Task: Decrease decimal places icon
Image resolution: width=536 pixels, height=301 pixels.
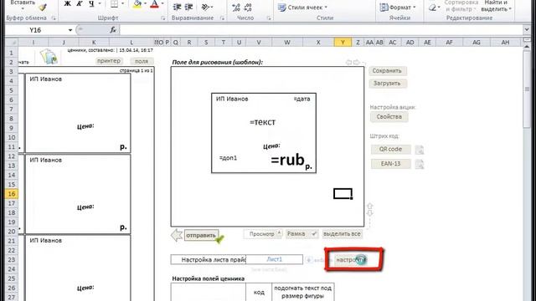Action: point(249,8)
